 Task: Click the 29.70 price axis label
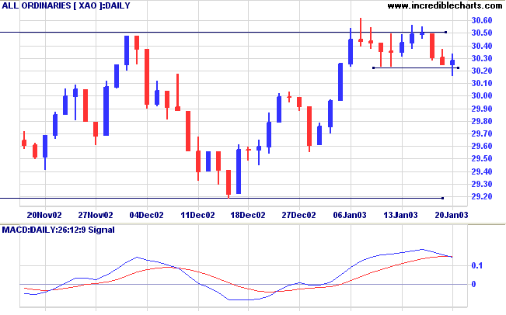click(482, 133)
